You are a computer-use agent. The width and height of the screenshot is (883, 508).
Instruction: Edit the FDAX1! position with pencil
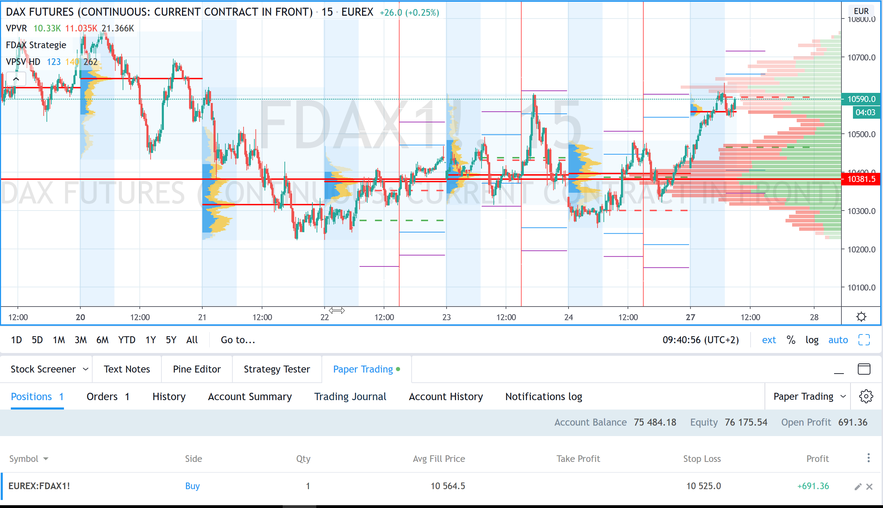coord(858,486)
